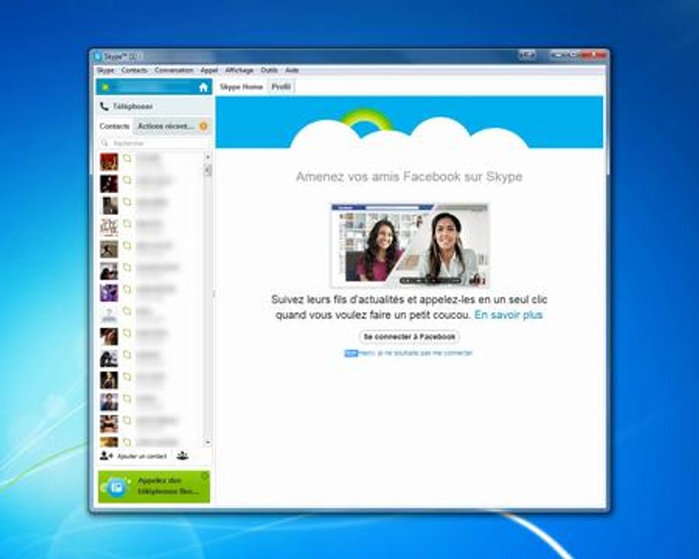Screen dimensions: 699x559
Task: Open the Aide menu
Action: point(292,71)
